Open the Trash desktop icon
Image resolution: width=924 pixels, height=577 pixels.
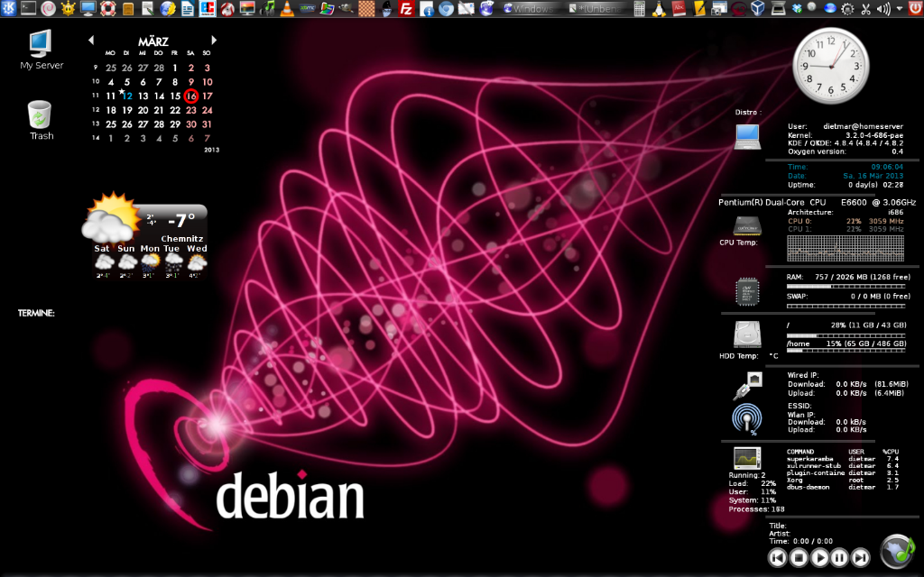(42, 120)
